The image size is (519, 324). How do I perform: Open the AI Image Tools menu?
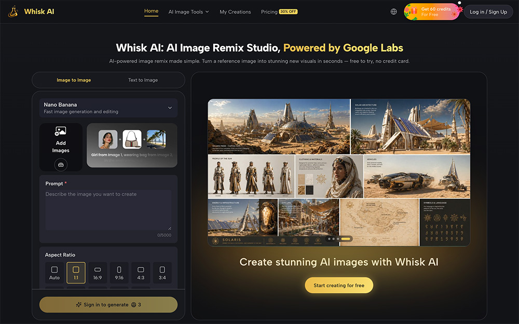click(x=189, y=12)
